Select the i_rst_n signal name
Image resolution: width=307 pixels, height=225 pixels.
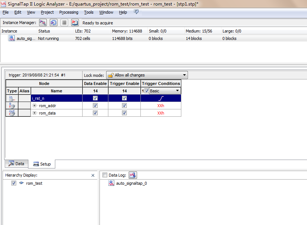click(38, 98)
